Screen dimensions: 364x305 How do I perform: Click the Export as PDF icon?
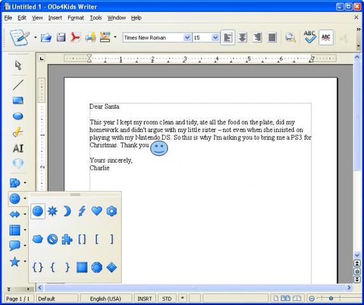(x=76, y=37)
